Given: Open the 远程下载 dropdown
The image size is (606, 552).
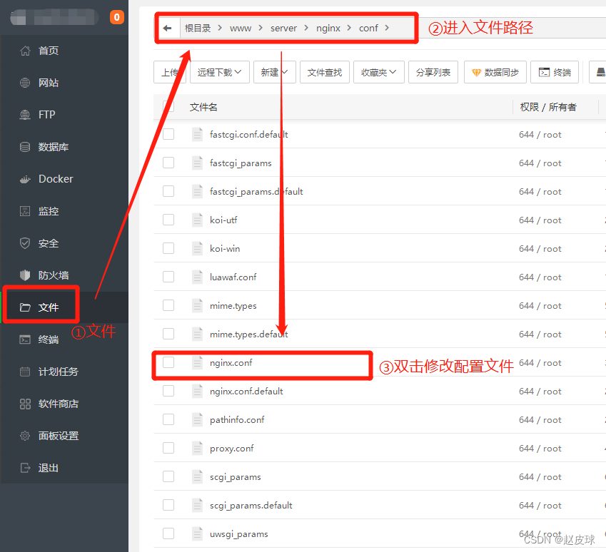Looking at the screenshot, I should (220, 72).
